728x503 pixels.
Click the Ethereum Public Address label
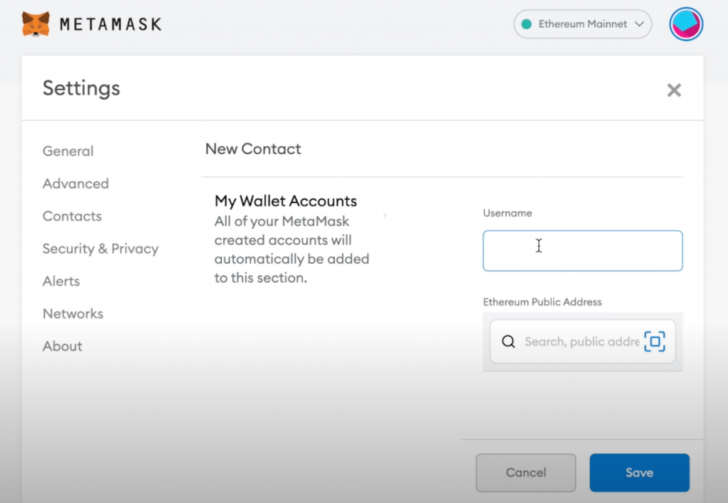tap(542, 302)
